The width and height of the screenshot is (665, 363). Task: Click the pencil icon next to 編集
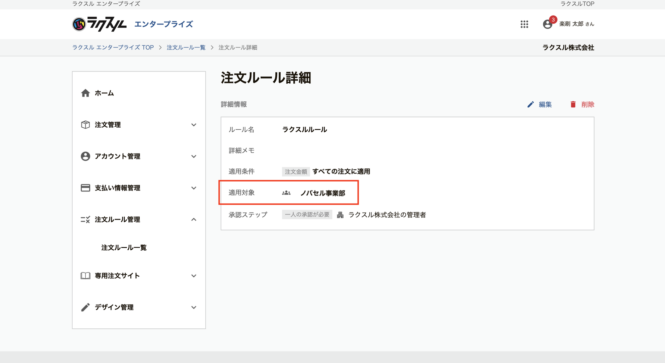531,104
